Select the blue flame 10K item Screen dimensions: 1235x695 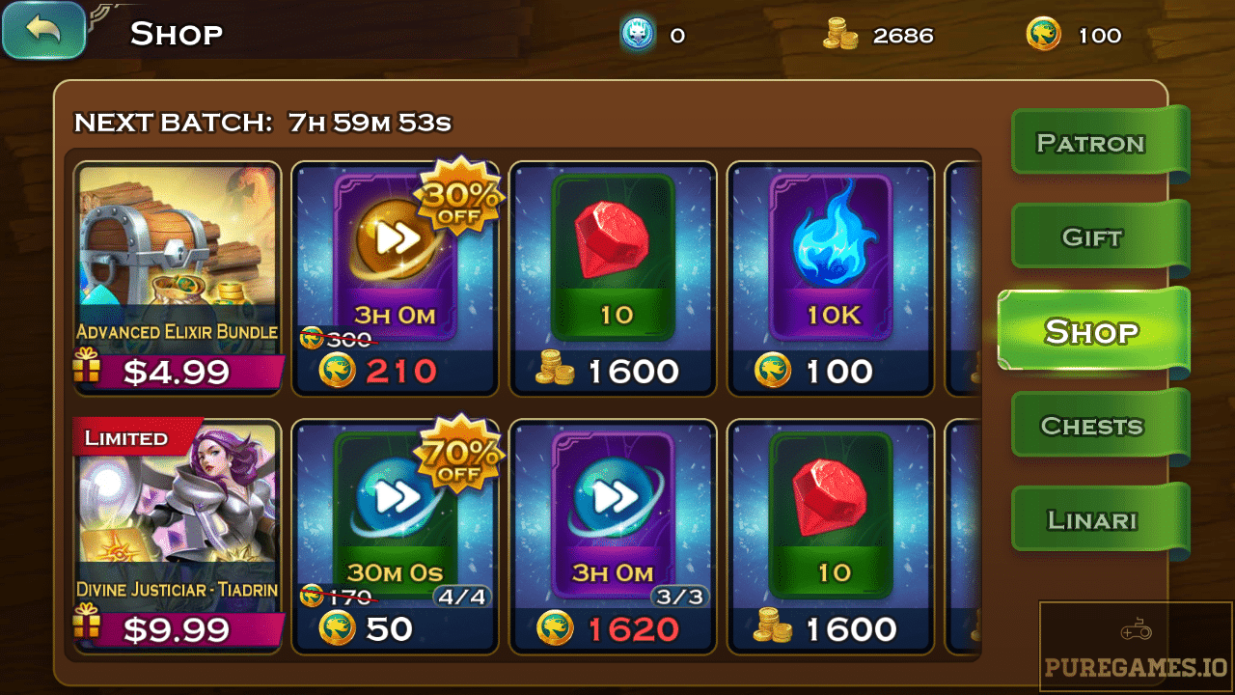831,278
